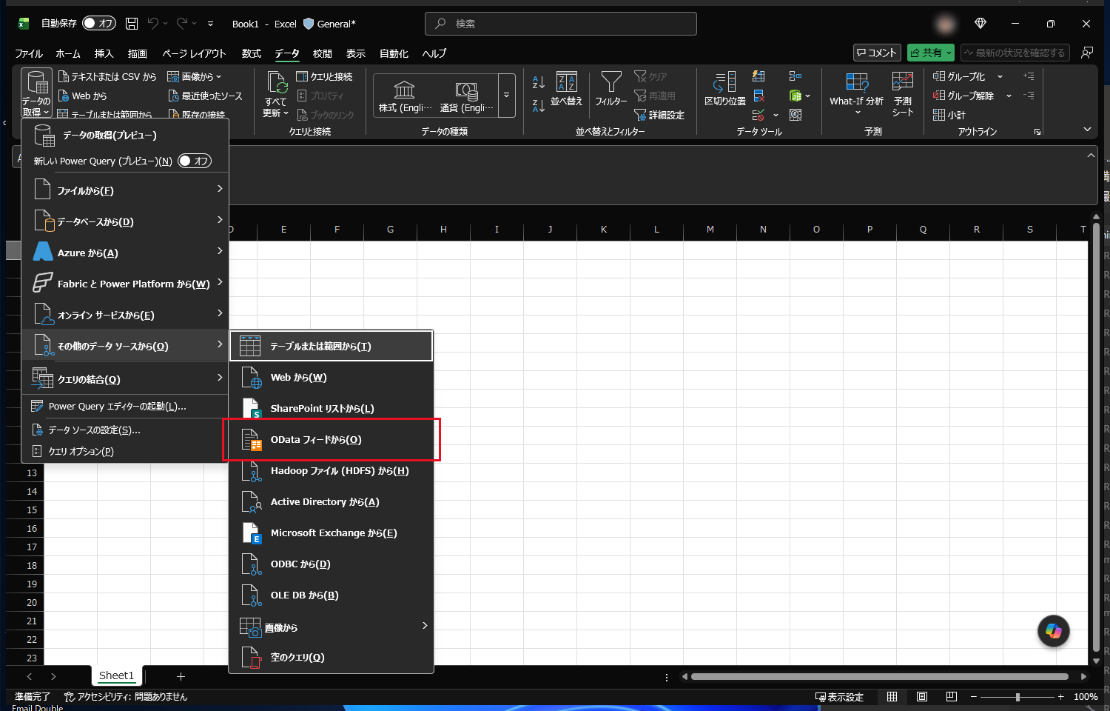The width and height of the screenshot is (1110, 711).
Task: Open the Customize Quick Access Toolbar dropdown
Action: [x=211, y=24]
